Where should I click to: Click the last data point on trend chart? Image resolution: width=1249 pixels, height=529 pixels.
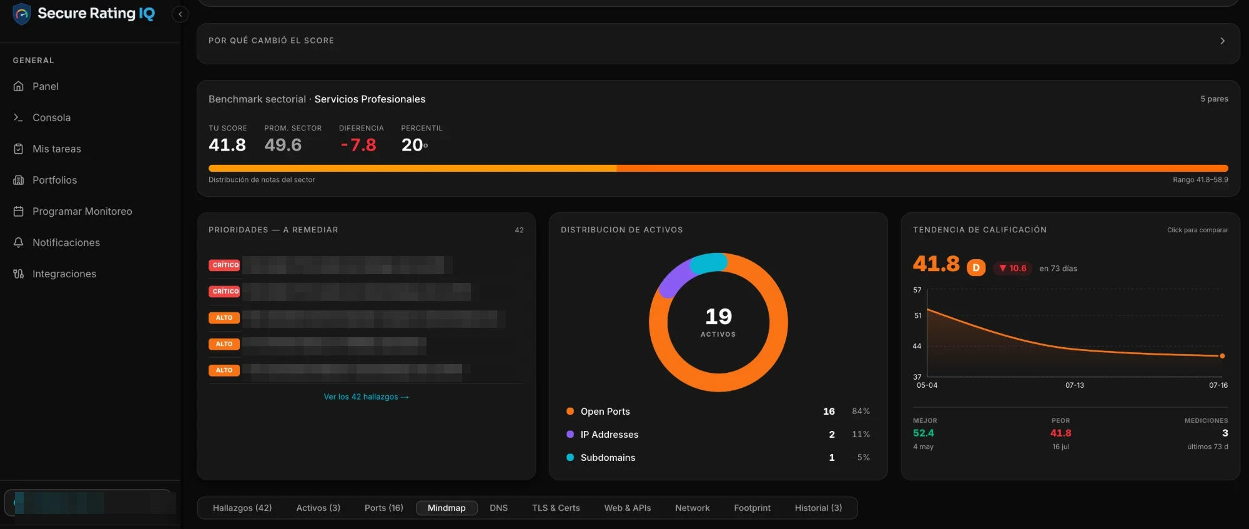(1222, 356)
